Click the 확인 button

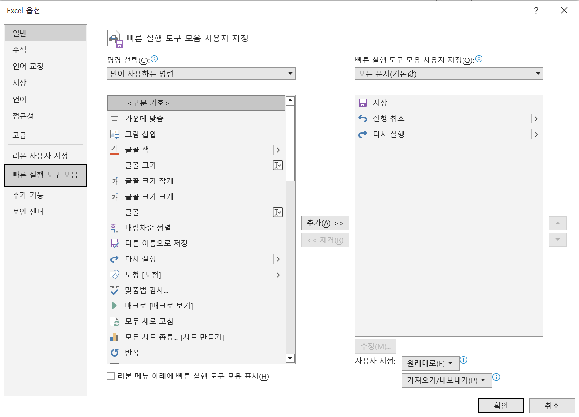[501, 406]
